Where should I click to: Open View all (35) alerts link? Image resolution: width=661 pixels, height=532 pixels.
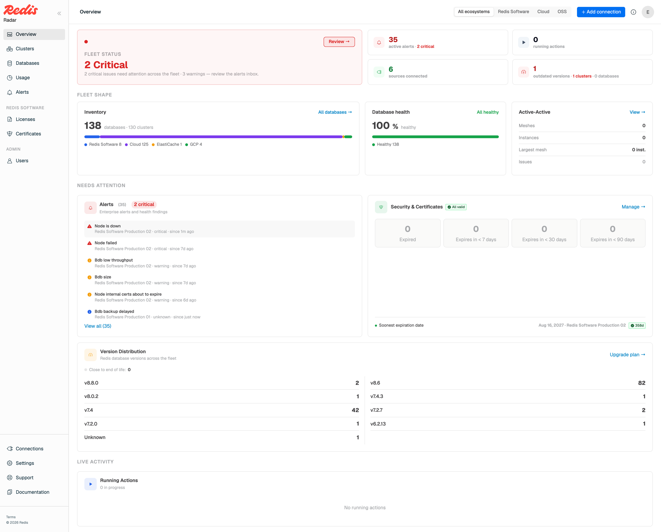98,326
